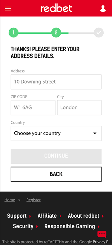Open the user account icon
Viewport: 112px width, 245px height.
(x=103, y=9)
